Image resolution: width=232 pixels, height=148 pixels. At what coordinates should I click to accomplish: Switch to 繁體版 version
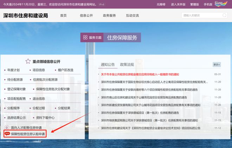click(x=195, y=5)
